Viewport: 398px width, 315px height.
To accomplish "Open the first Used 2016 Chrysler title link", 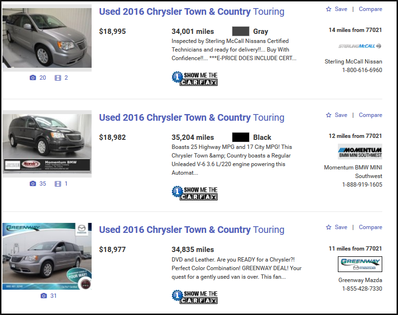I will [x=192, y=11].
